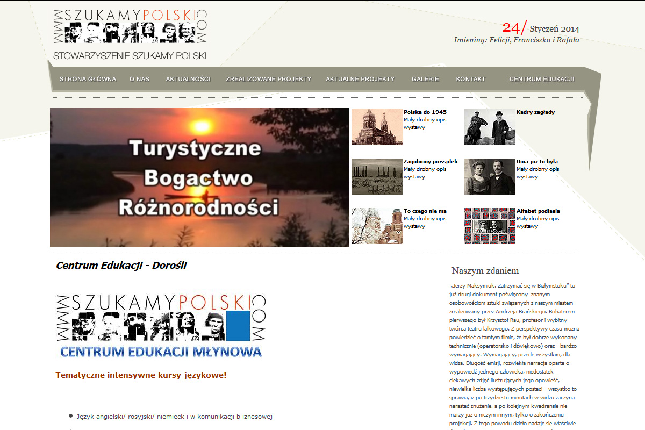Select Zrealizowane Projekty menu item
Viewport: 645px width, 430px height.
tap(268, 79)
